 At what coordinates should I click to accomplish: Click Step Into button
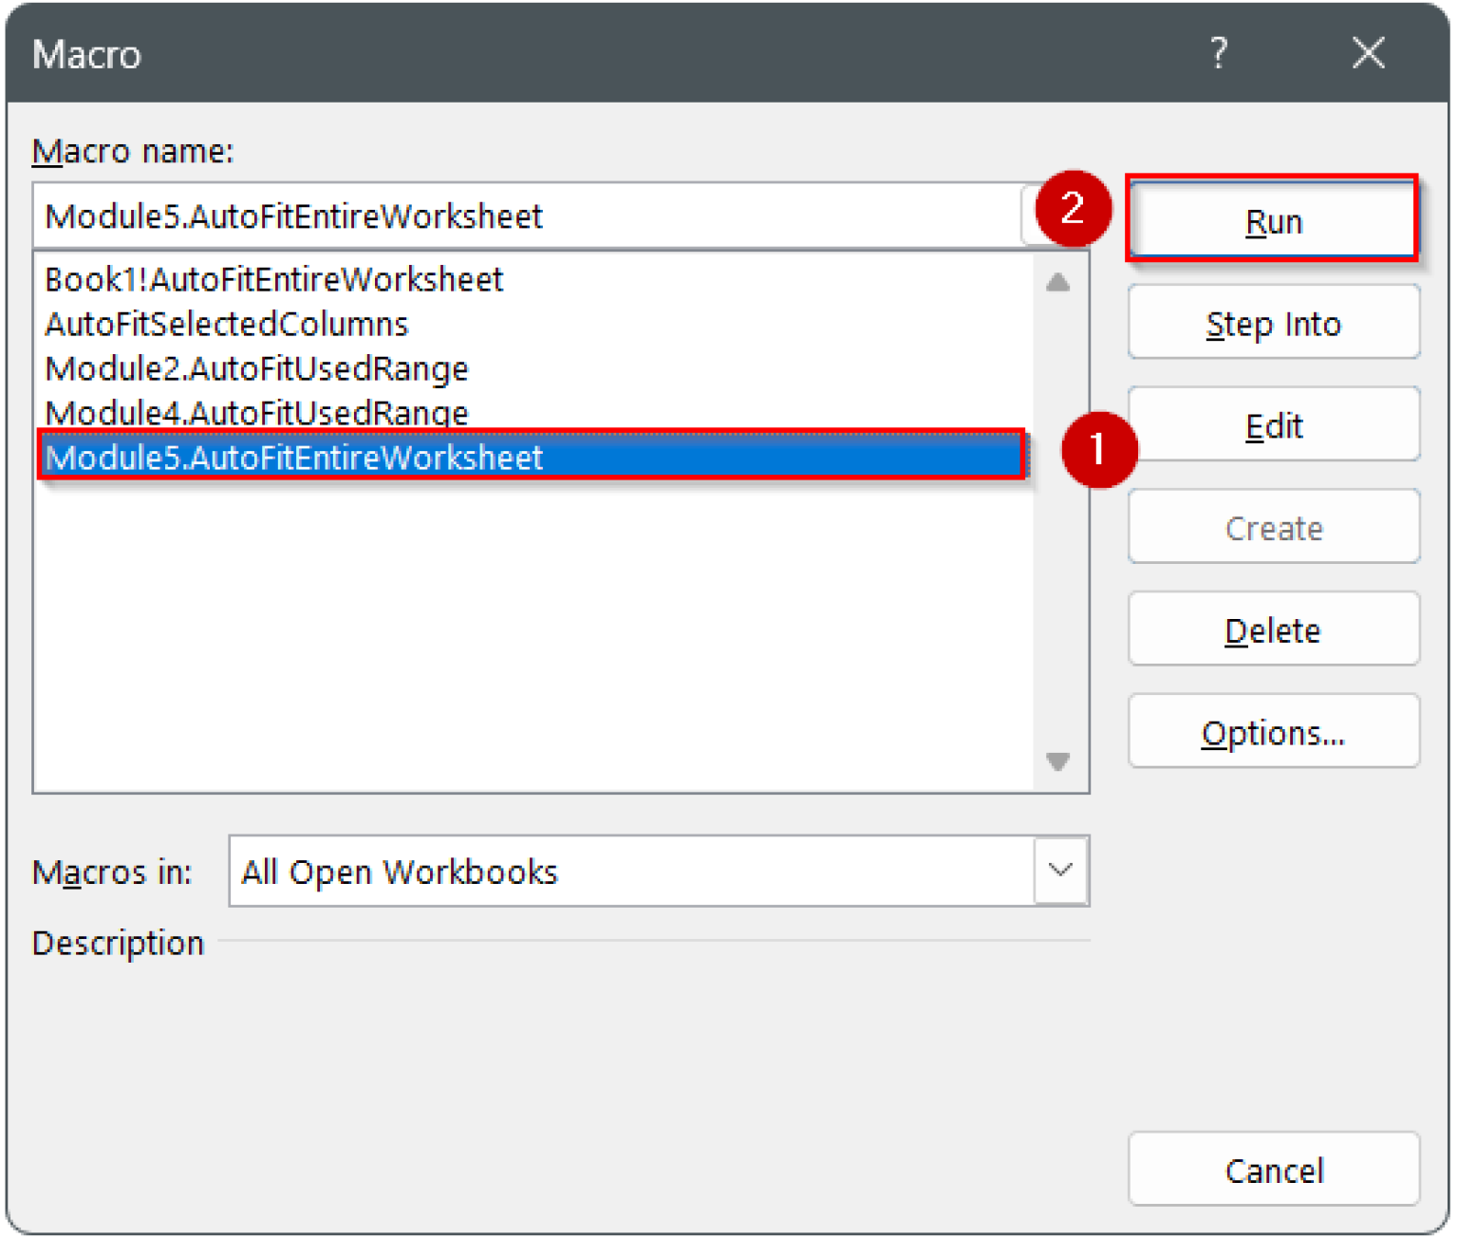coord(1273,323)
